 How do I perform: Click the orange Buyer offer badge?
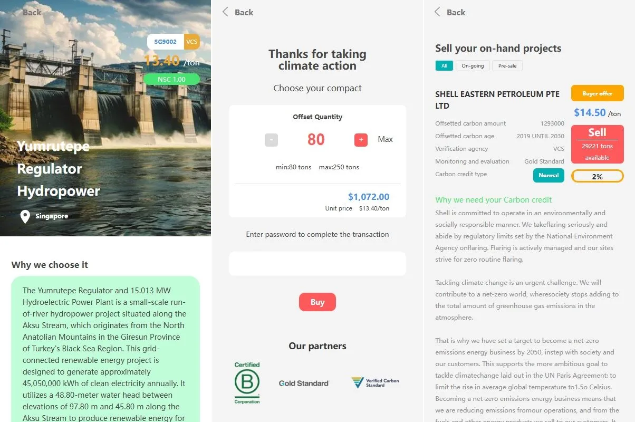tap(597, 93)
